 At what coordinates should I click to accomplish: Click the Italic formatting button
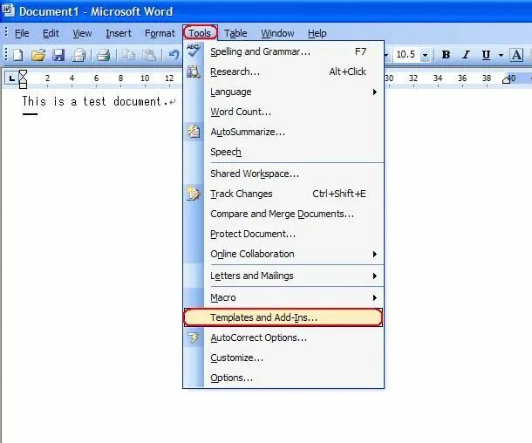pyautogui.click(x=467, y=55)
